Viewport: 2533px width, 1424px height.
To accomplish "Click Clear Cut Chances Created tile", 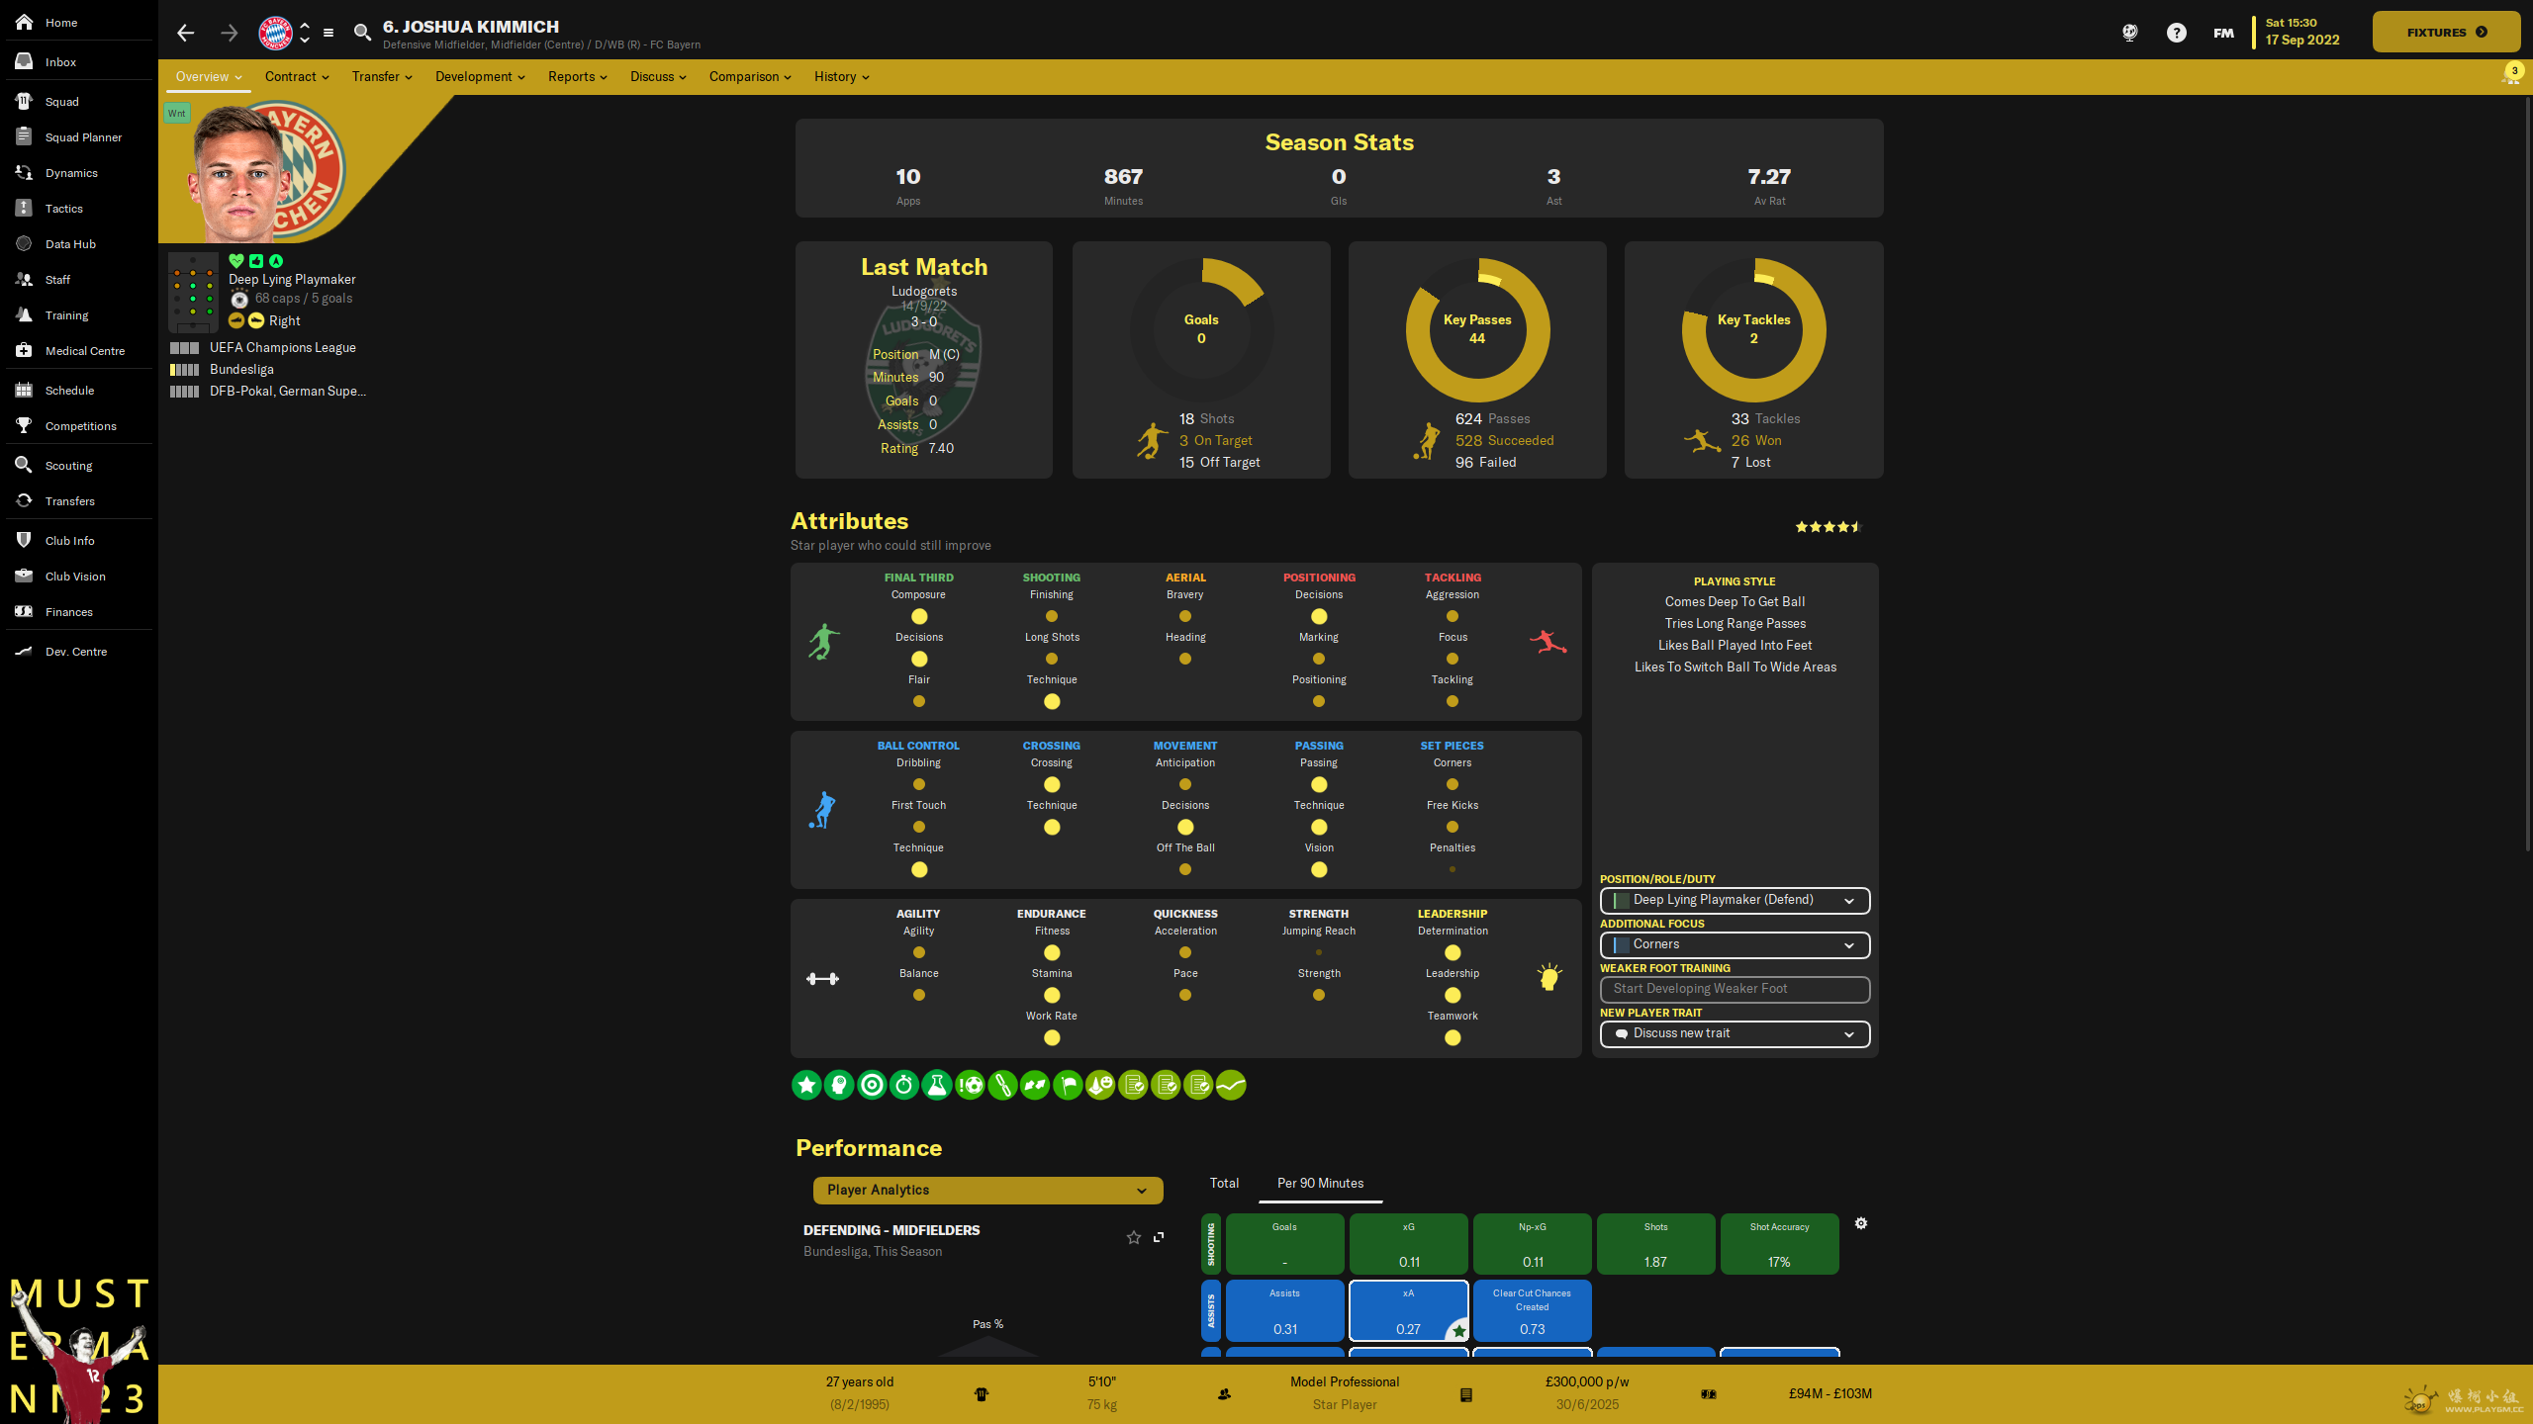I will (1532, 1310).
